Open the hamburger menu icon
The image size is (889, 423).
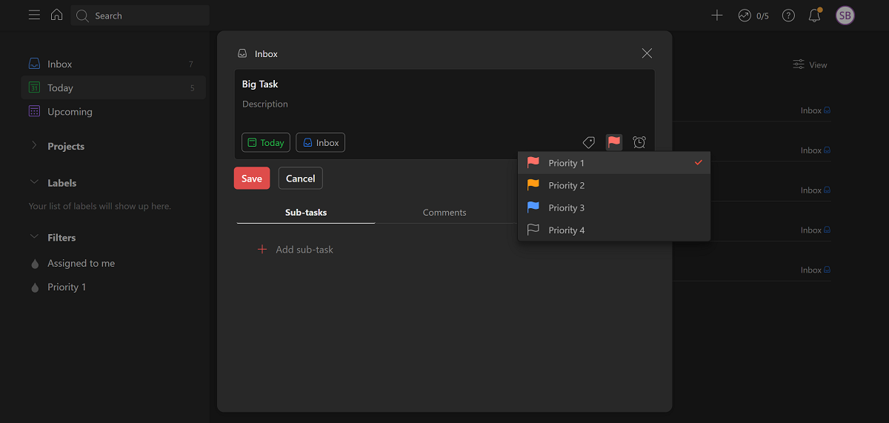tap(34, 15)
